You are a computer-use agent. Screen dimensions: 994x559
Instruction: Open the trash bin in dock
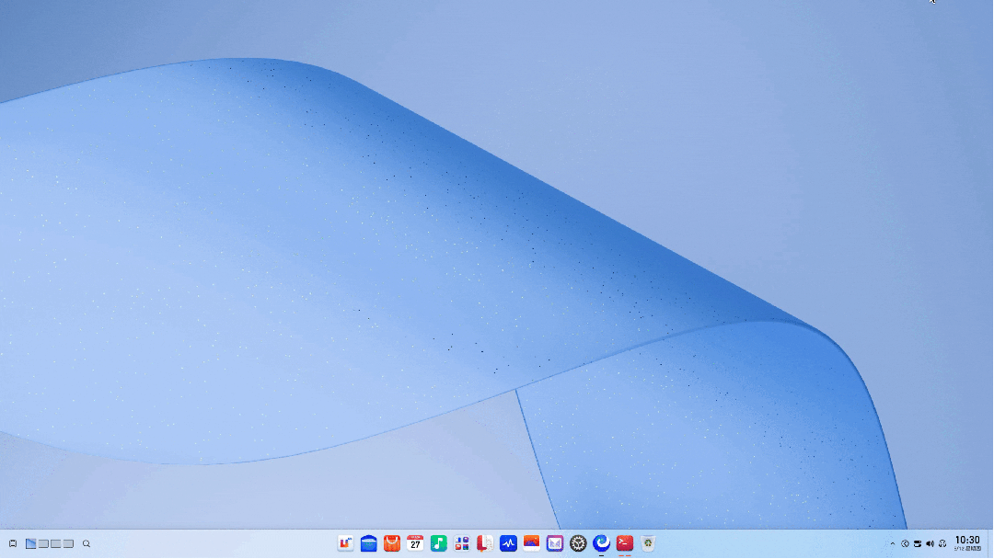(x=648, y=543)
